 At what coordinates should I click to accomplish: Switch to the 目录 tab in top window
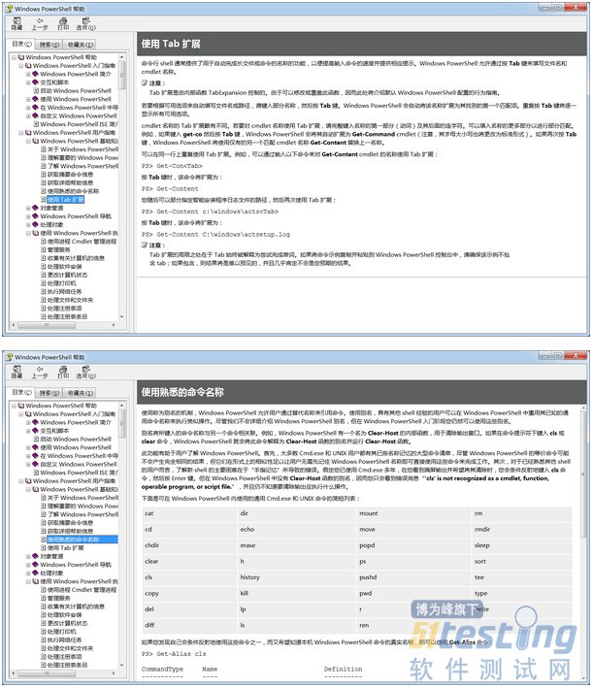click(21, 44)
